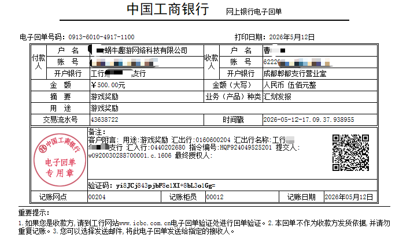Select 游戏奖励 in the 用途 row

pyautogui.click(x=104, y=109)
